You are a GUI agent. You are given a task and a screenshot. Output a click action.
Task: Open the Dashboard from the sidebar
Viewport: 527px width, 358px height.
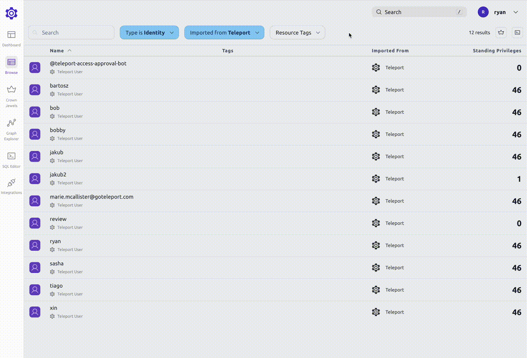click(11, 39)
